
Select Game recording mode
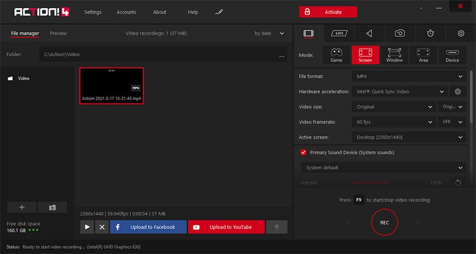336,55
